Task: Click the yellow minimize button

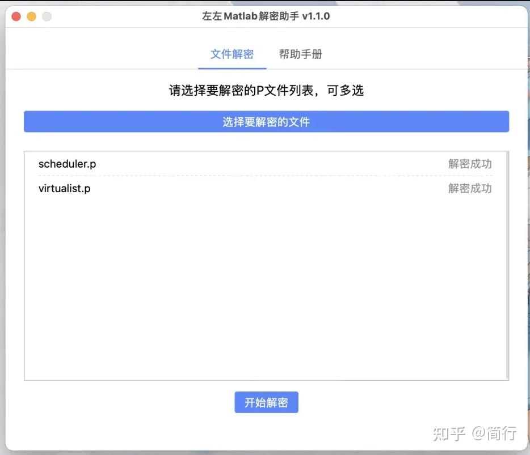Action: coord(31,16)
